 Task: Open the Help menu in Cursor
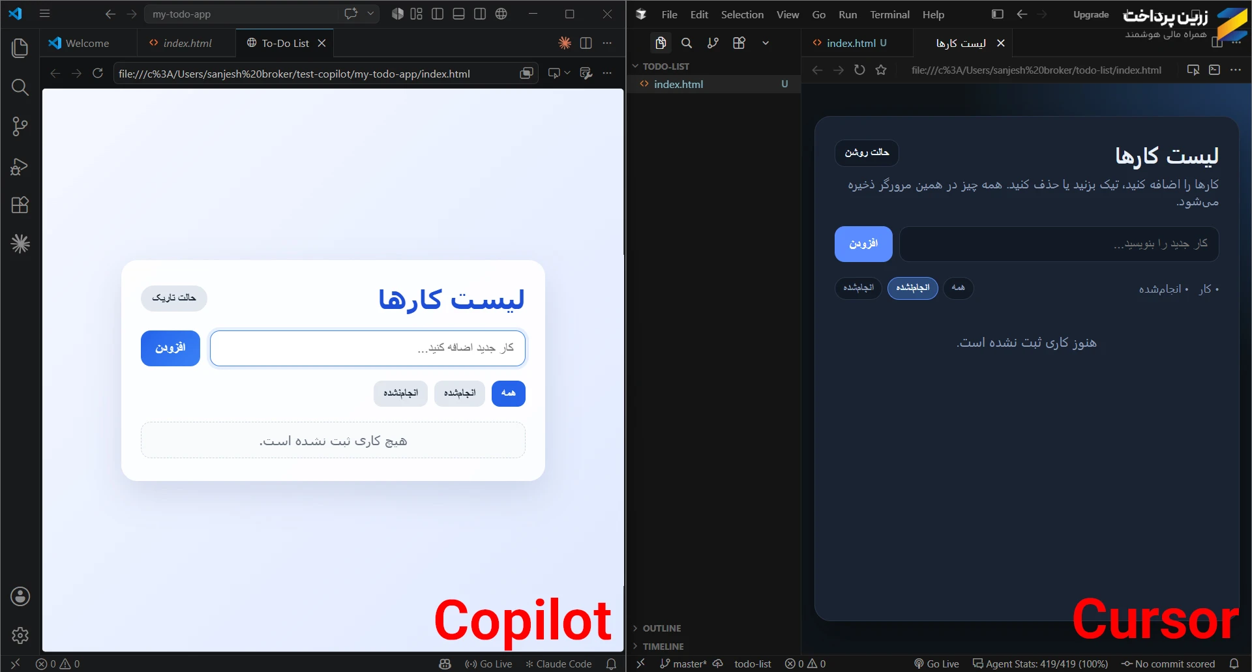(933, 14)
